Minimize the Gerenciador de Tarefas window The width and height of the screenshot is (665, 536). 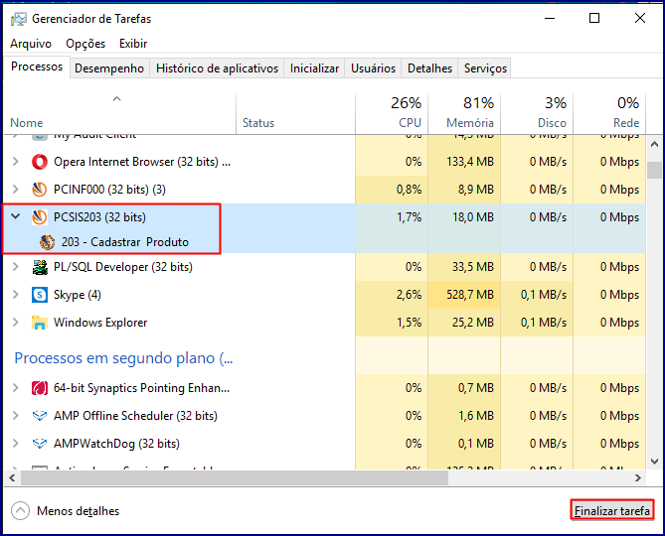click(550, 18)
